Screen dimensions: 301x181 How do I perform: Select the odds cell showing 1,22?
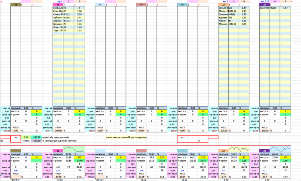coord(80,31)
